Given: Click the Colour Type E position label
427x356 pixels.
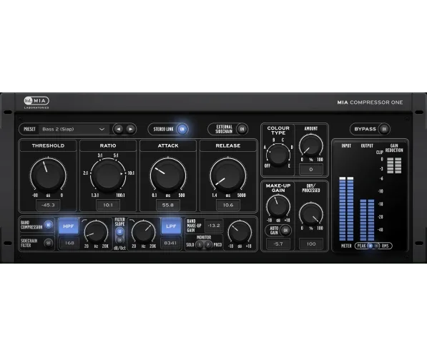Looking at the screenshot, I should click(289, 166).
